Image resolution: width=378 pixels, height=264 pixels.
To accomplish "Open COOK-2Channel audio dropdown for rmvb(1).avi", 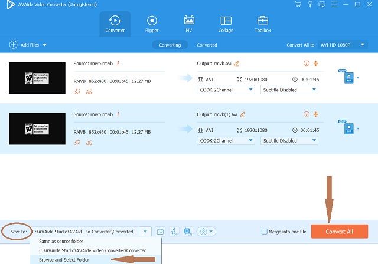I will tap(226, 141).
